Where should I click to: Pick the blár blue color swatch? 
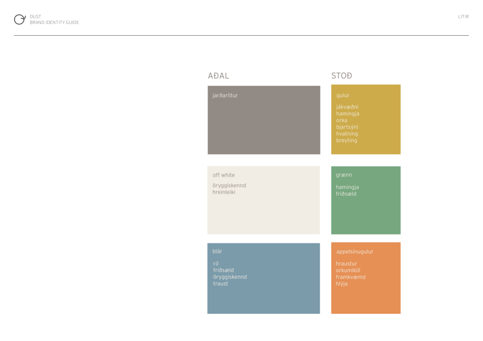point(264,278)
